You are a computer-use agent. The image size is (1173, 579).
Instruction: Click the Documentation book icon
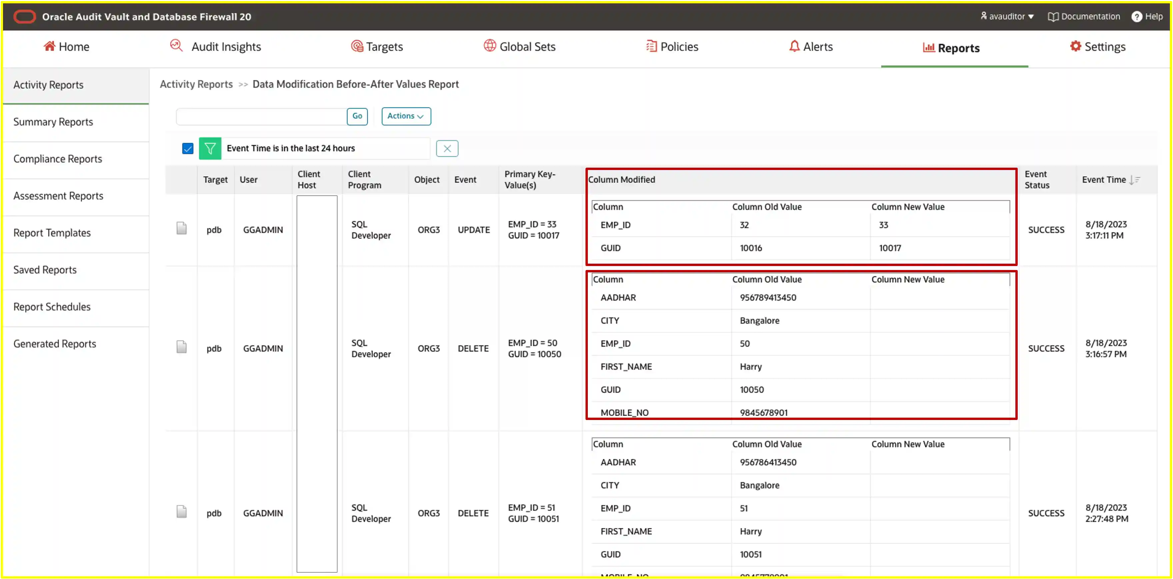click(x=1053, y=17)
